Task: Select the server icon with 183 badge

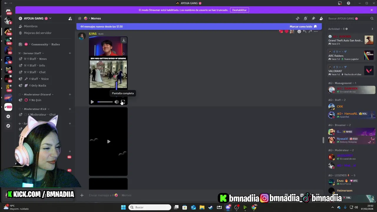Action: point(8,41)
